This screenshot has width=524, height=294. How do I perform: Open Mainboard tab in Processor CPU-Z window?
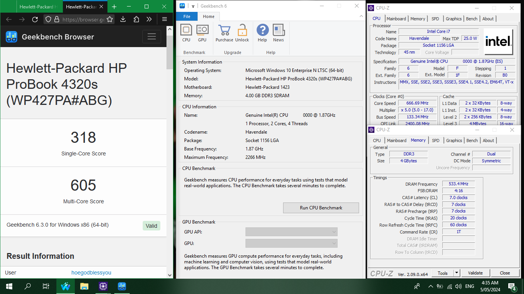[x=396, y=19]
